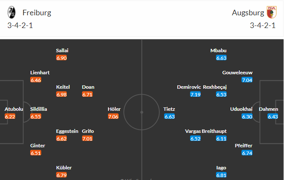Select player name Ginter
284x180 pixels.
pyautogui.click(x=38, y=146)
